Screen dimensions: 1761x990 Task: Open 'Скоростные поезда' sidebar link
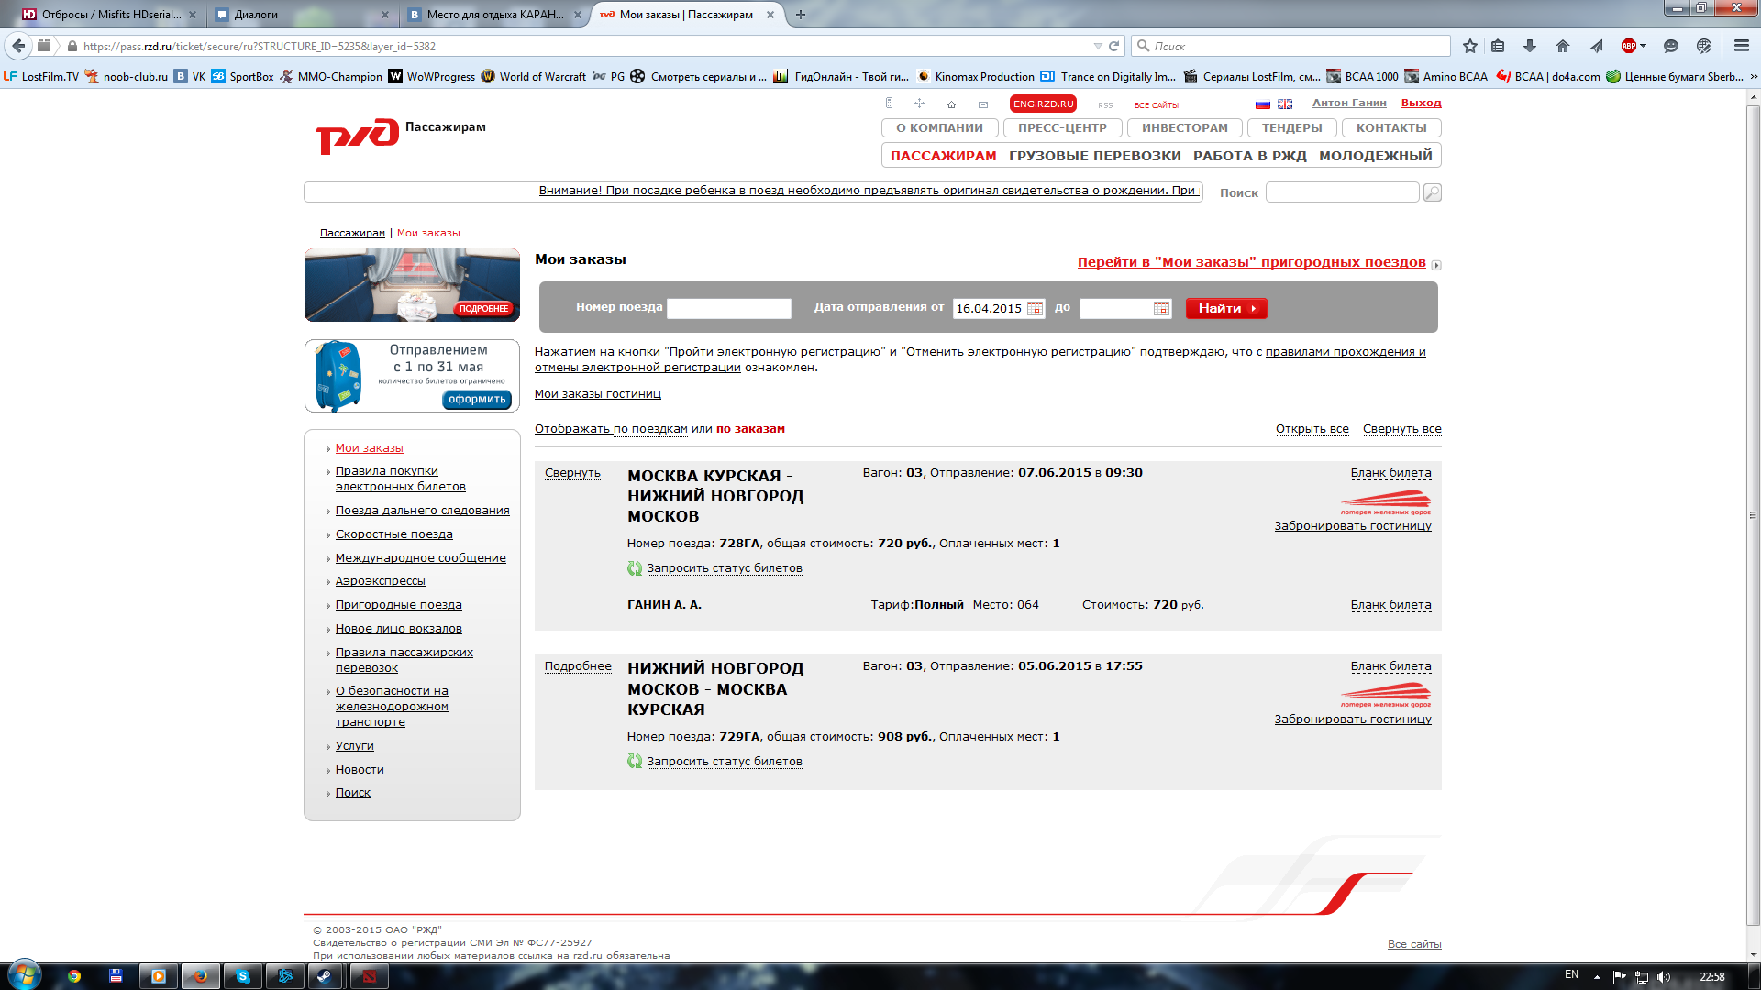[x=393, y=534]
